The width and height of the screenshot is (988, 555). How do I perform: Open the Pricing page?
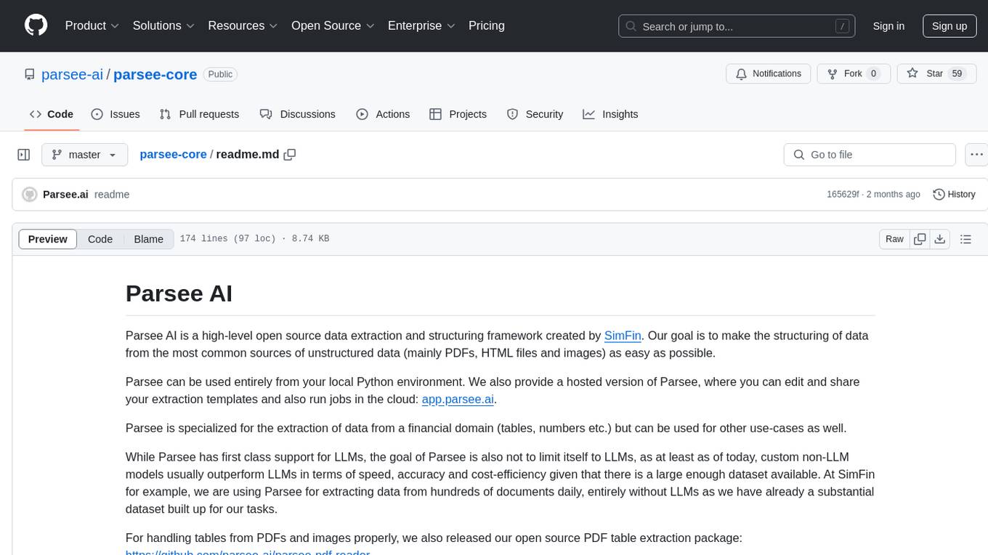coord(487,25)
